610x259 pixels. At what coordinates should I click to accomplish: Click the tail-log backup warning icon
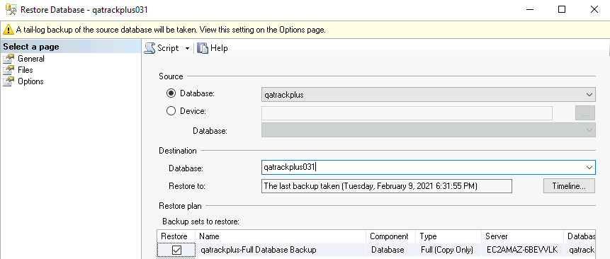tap(9, 30)
